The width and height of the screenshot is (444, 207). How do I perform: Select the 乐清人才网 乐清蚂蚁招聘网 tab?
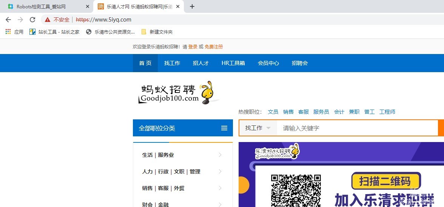[139, 6]
